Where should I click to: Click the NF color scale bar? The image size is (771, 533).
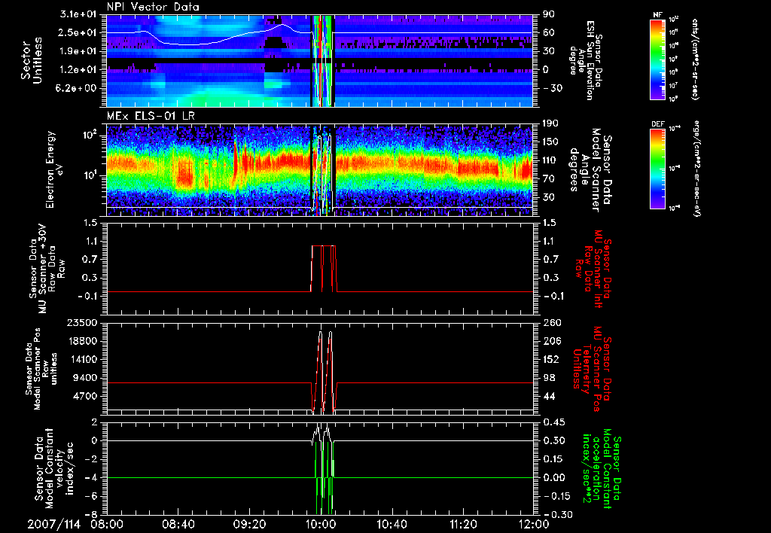[658, 59]
